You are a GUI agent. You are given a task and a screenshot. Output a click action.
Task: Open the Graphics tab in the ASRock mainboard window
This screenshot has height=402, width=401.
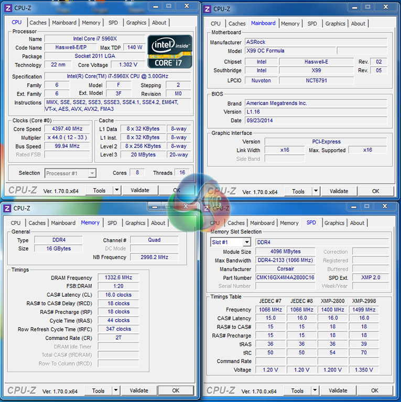click(335, 24)
